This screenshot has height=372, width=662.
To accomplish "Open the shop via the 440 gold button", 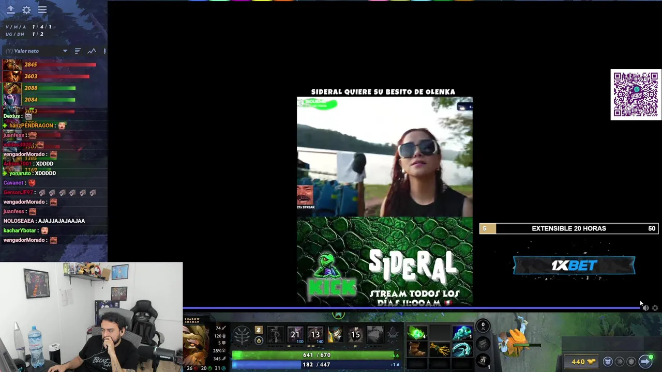I will tap(582, 362).
